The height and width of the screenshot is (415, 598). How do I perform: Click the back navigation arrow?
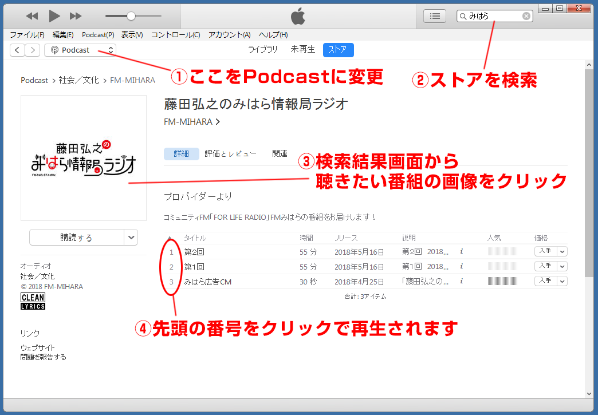pos(17,50)
